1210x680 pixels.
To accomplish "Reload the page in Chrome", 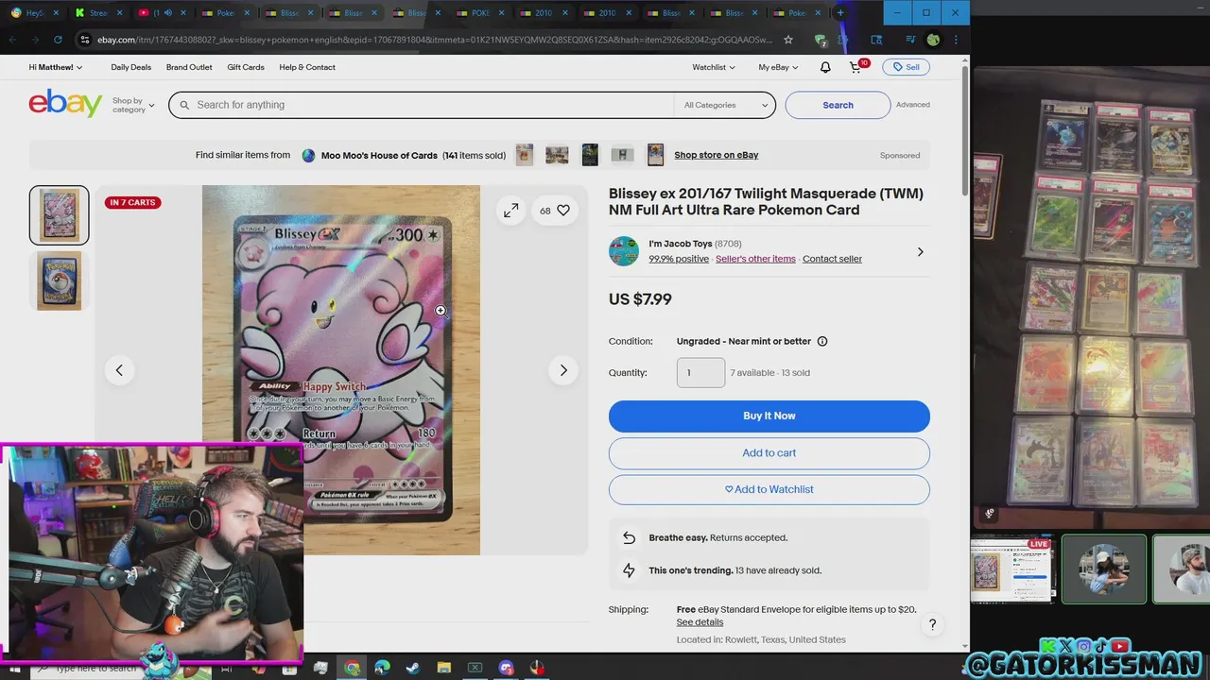I will [58, 40].
